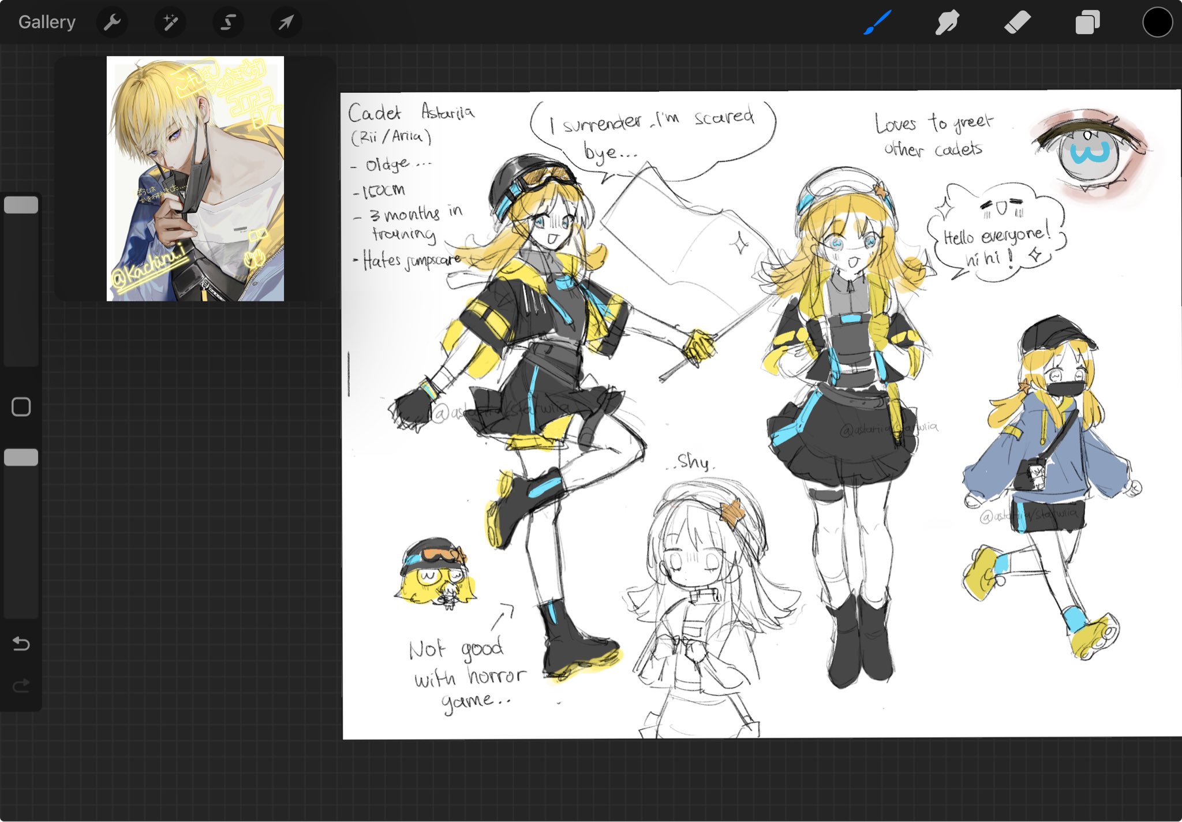1182x822 pixels.
Task: Open the Actions wrench menu
Action: 112,23
